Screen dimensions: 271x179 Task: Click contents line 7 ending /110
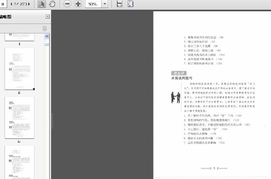tap(203, 63)
